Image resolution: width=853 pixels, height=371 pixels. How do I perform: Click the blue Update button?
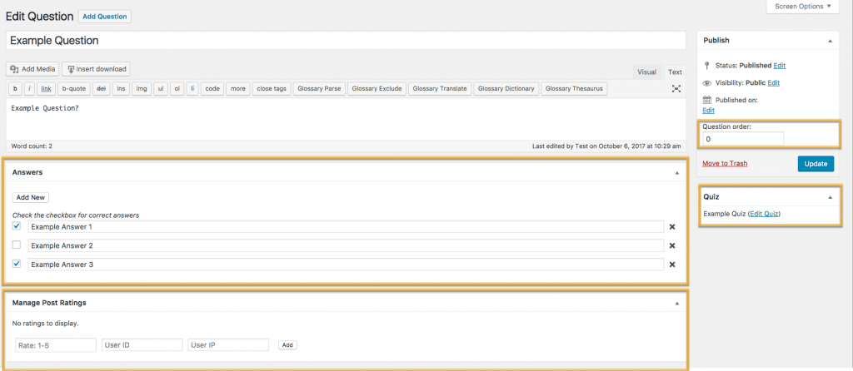click(815, 164)
